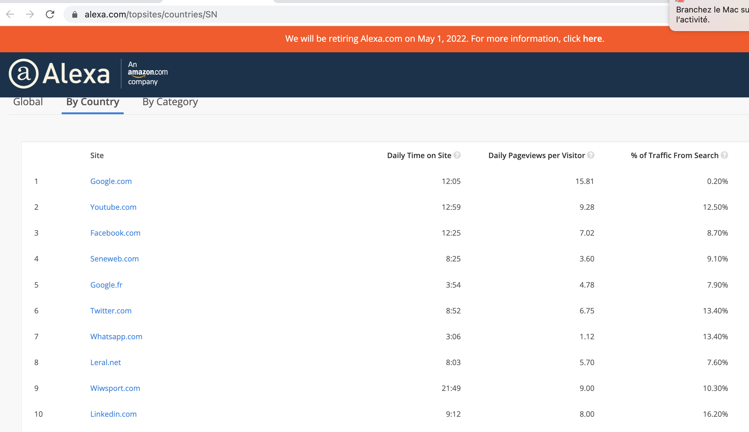Open the Wiwsport.com site link
Image resolution: width=749 pixels, height=432 pixels.
coord(115,388)
